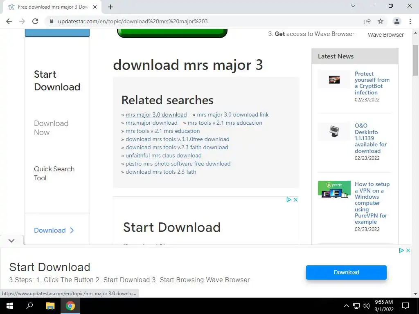Screen dimensions: 419x314
Task: Open unfaithful mrs claus download
Action: click(x=164, y=155)
